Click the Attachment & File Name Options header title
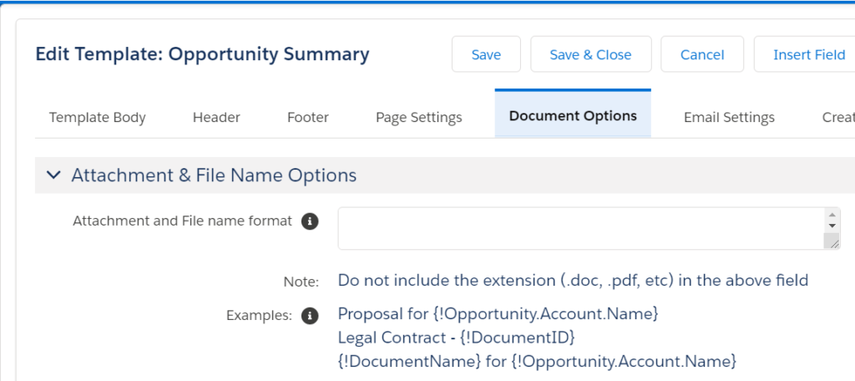 coord(214,175)
